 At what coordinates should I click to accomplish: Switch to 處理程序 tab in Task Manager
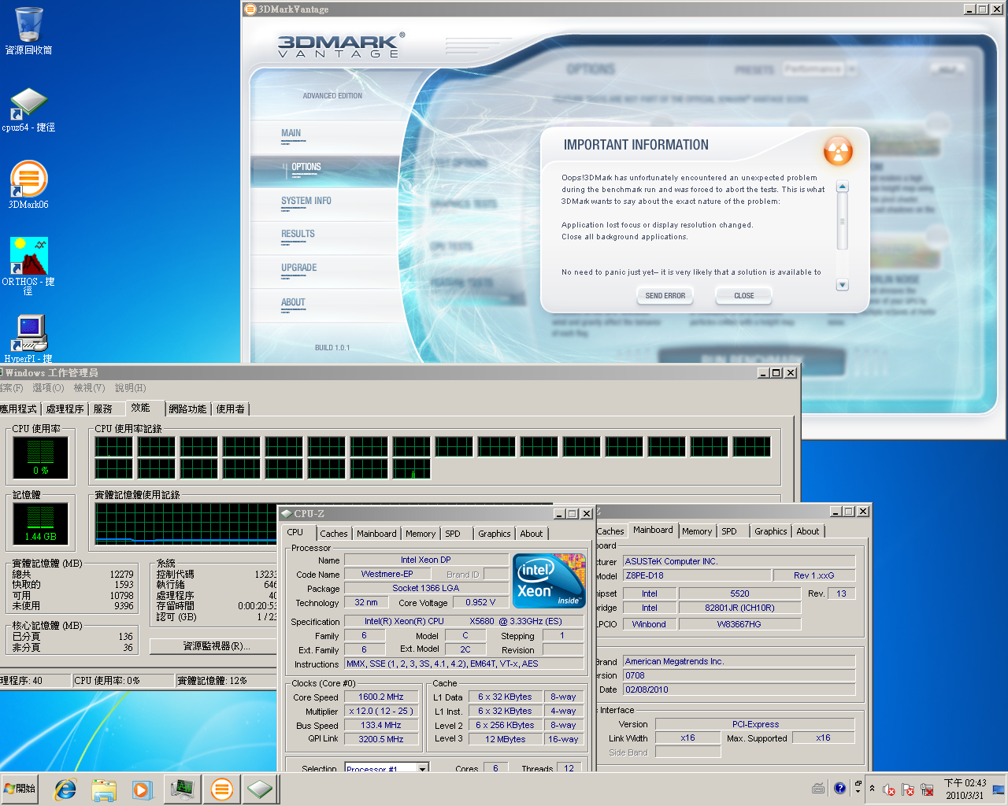[65, 409]
